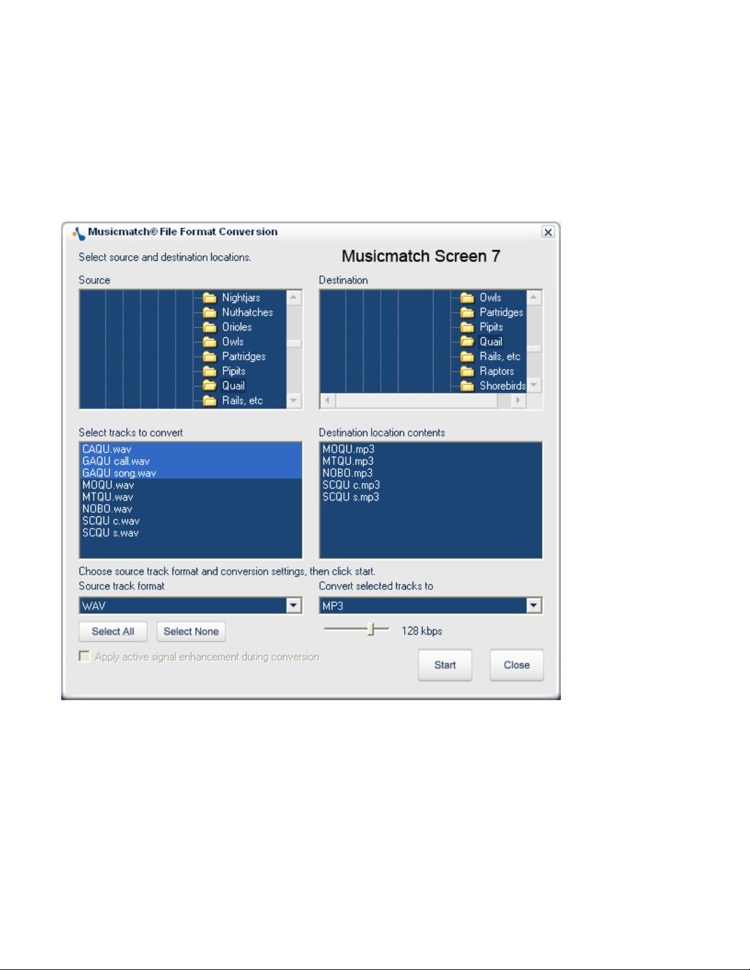Select the MTQU.wav track
The width and height of the screenshot is (750, 970).
click(108, 497)
